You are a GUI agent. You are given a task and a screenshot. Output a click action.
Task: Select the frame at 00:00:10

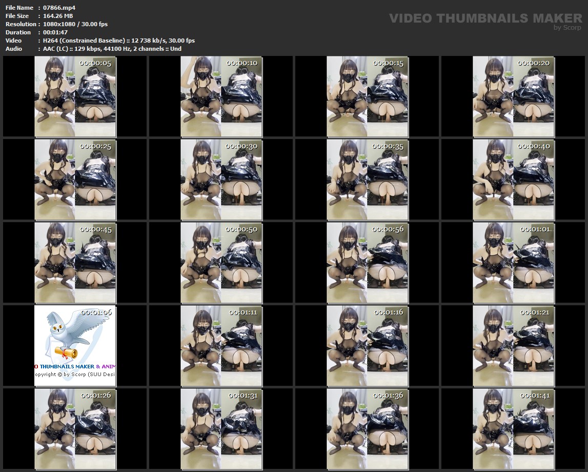pos(221,97)
